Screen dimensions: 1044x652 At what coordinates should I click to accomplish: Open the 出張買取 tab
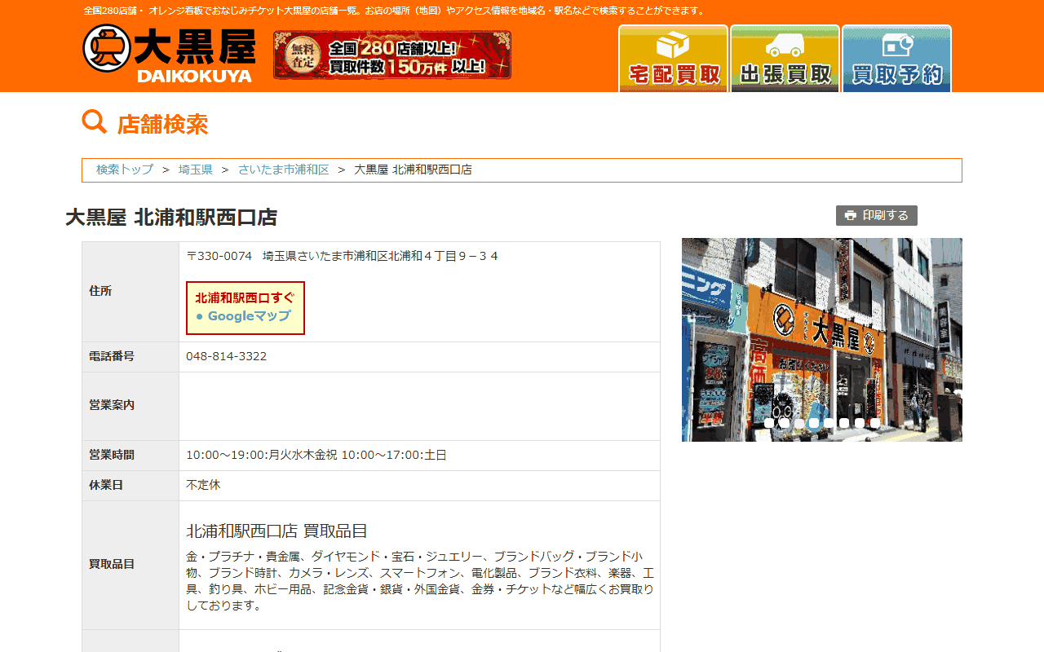click(x=785, y=59)
